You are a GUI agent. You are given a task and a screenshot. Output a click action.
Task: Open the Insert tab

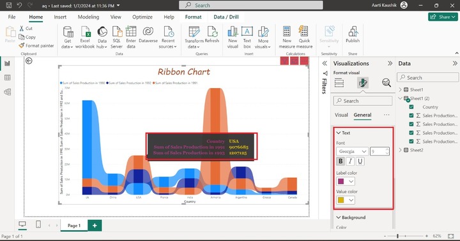(60, 17)
